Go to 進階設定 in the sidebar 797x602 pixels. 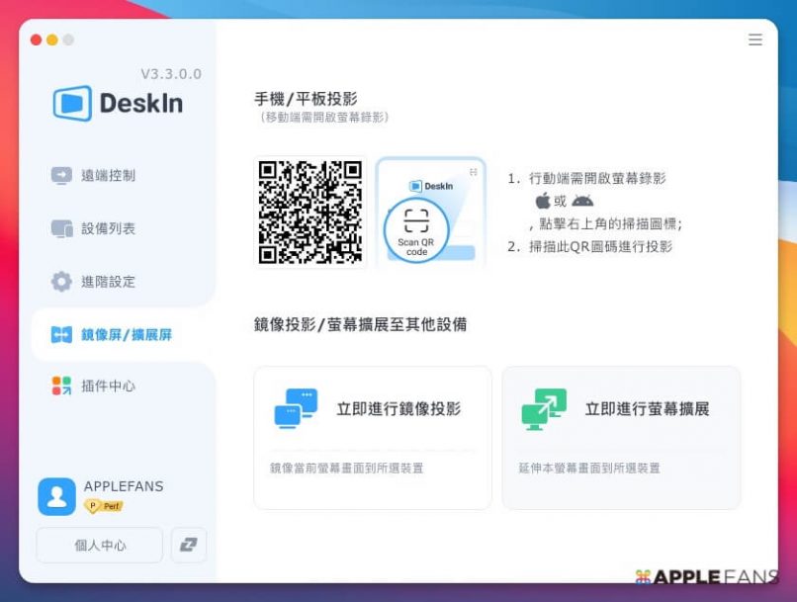click(108, 282)
